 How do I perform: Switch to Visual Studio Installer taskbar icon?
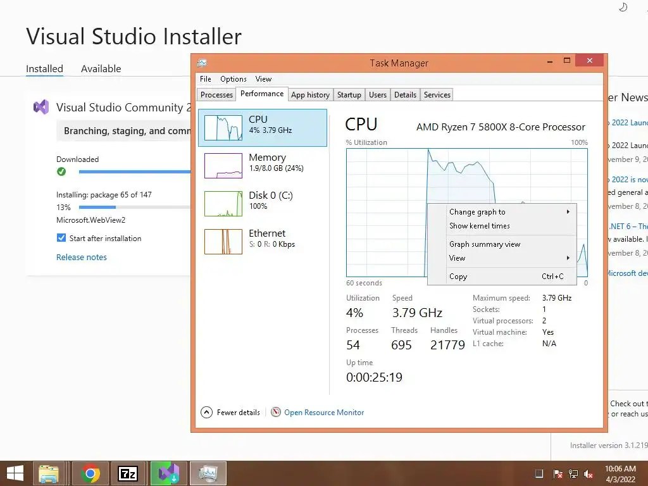click(x=168, y=473)
